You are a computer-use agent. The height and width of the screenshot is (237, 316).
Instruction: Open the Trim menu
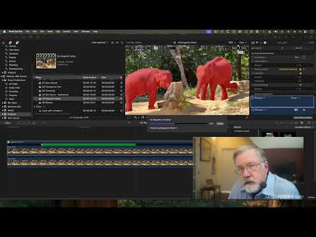[42, 32]
